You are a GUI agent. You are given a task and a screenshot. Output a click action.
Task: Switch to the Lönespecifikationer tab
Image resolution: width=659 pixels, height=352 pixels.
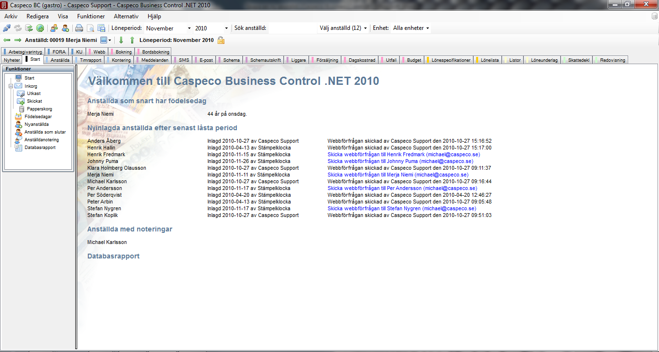[449, 60]
